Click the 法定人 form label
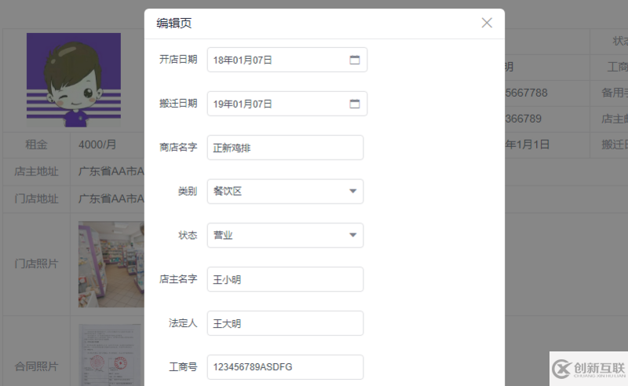Viewport: 628px width, 386px height. (x=183, y=323)
